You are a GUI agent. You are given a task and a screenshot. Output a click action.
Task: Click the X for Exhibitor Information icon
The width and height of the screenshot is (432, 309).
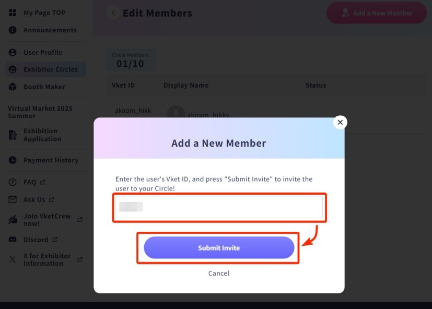[13, 259]
